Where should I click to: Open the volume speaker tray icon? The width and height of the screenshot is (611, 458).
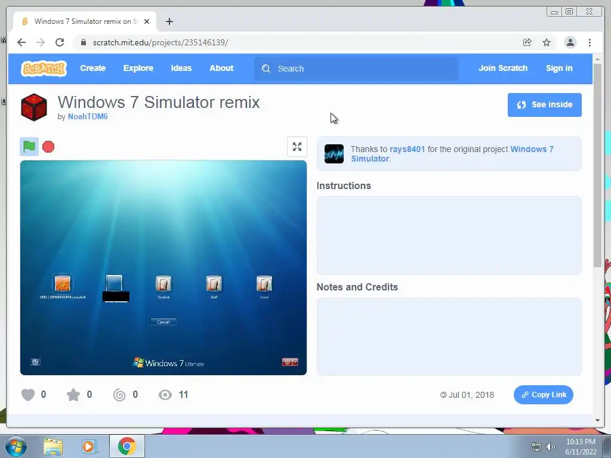click(x=551, y=447)
